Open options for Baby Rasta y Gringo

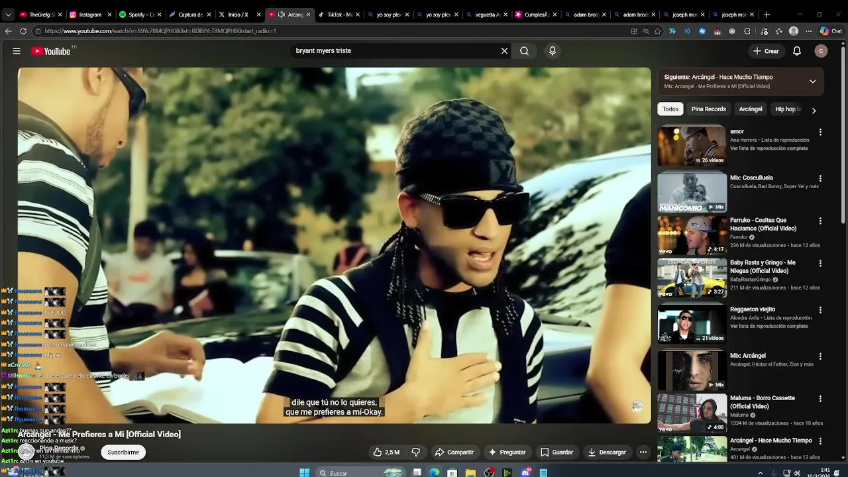pyautogui.click(x=820, y=263)
